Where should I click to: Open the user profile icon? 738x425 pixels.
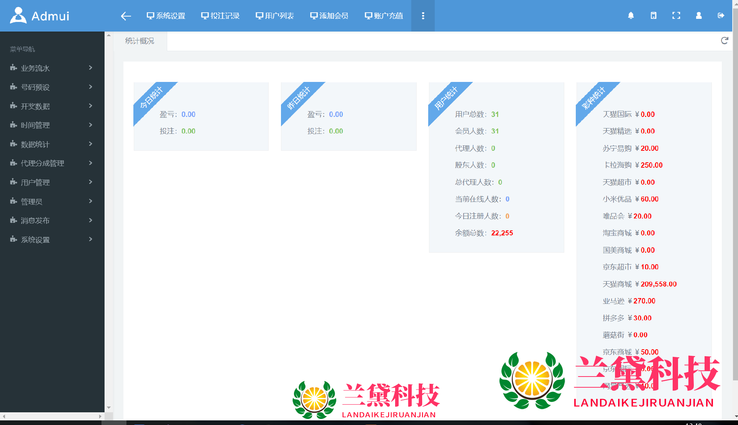tap(699, 15)
